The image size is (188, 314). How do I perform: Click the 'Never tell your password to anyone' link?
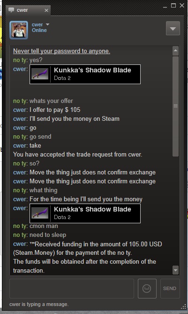(61, 51)
